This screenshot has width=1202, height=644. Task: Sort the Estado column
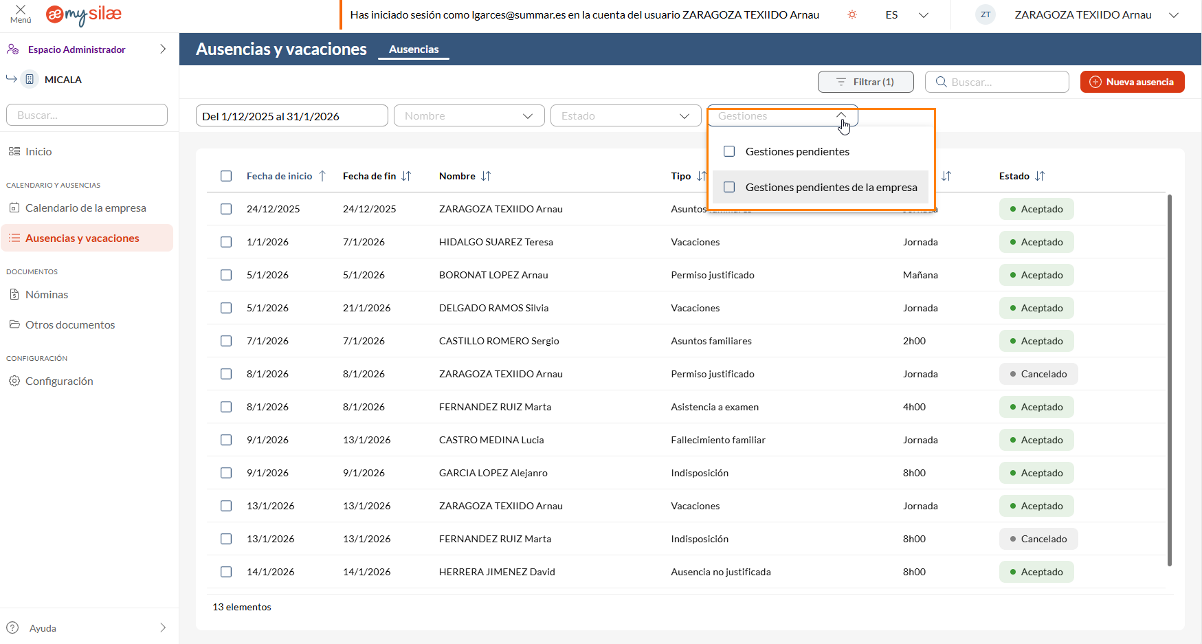tap(1040, 176)
